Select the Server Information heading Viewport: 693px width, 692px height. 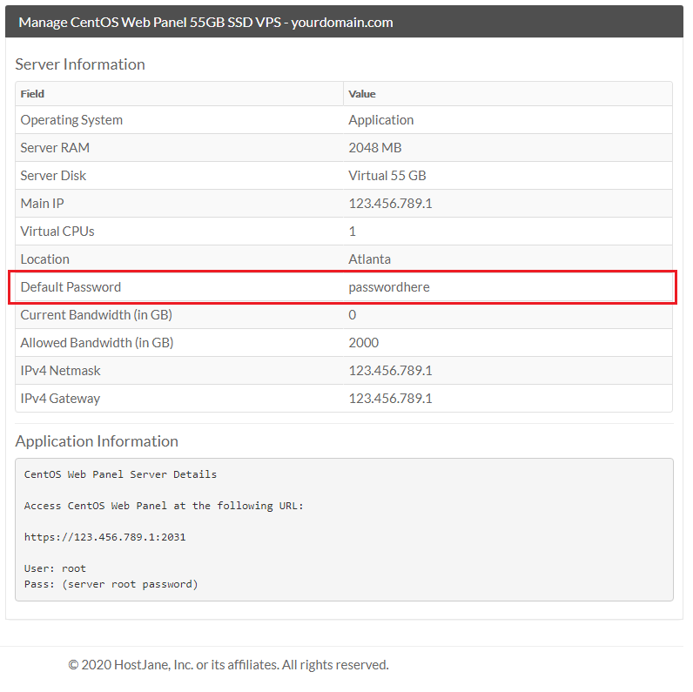tap(80, 64)
